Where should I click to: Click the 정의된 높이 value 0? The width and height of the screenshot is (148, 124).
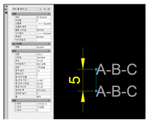(x=44, y=93)
